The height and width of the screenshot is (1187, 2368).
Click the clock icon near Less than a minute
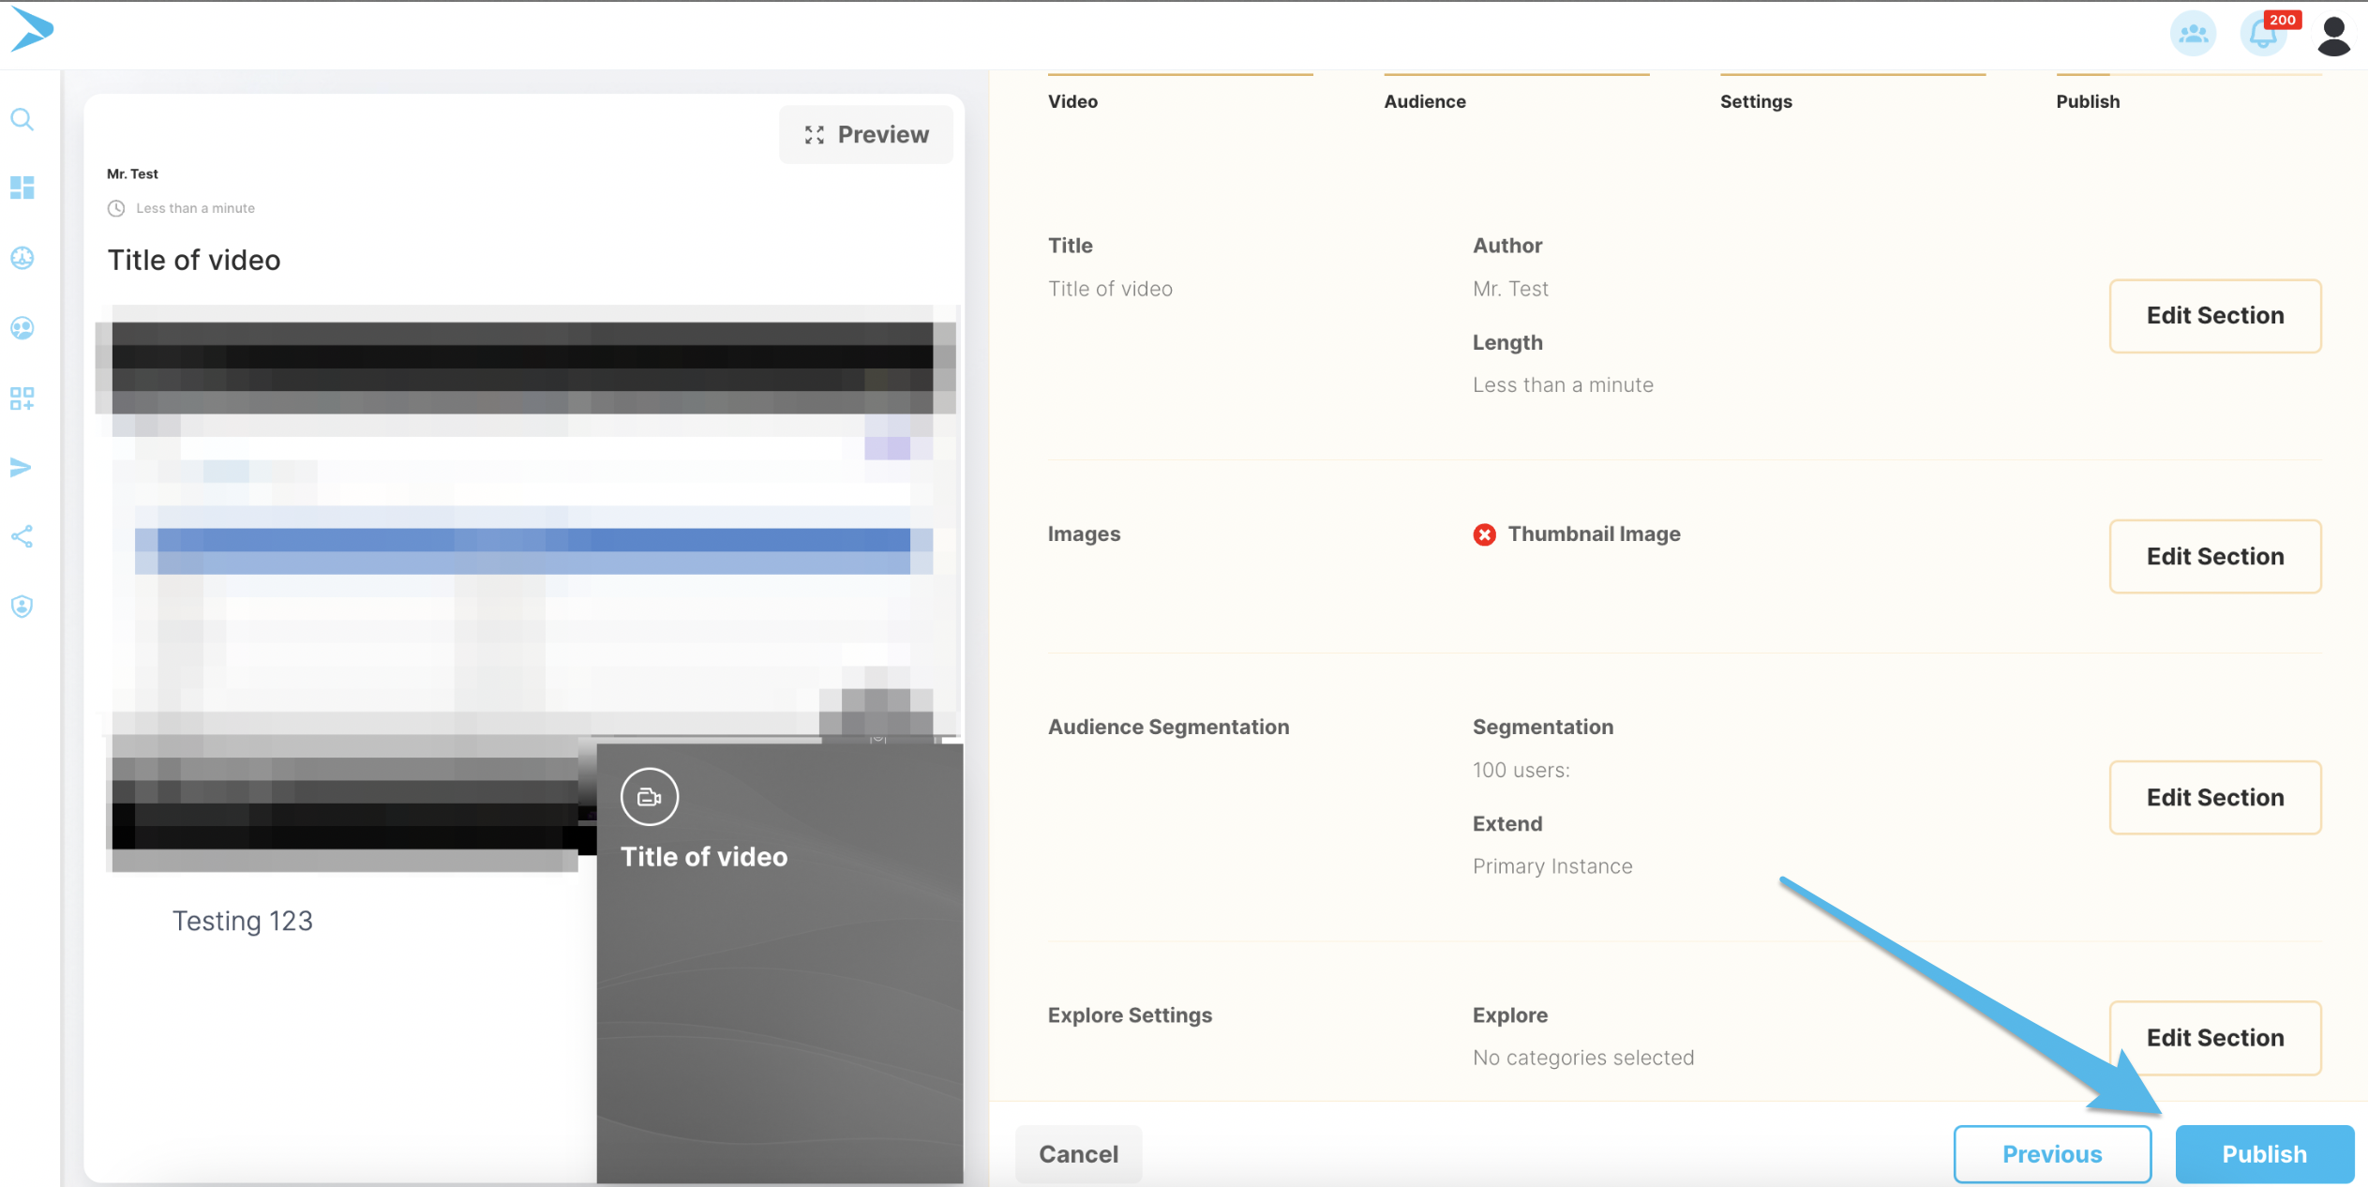(x=116, y=208)
